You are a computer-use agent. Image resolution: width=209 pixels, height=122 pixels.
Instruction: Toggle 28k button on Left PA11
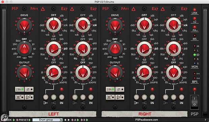click(x=20, y=89)
